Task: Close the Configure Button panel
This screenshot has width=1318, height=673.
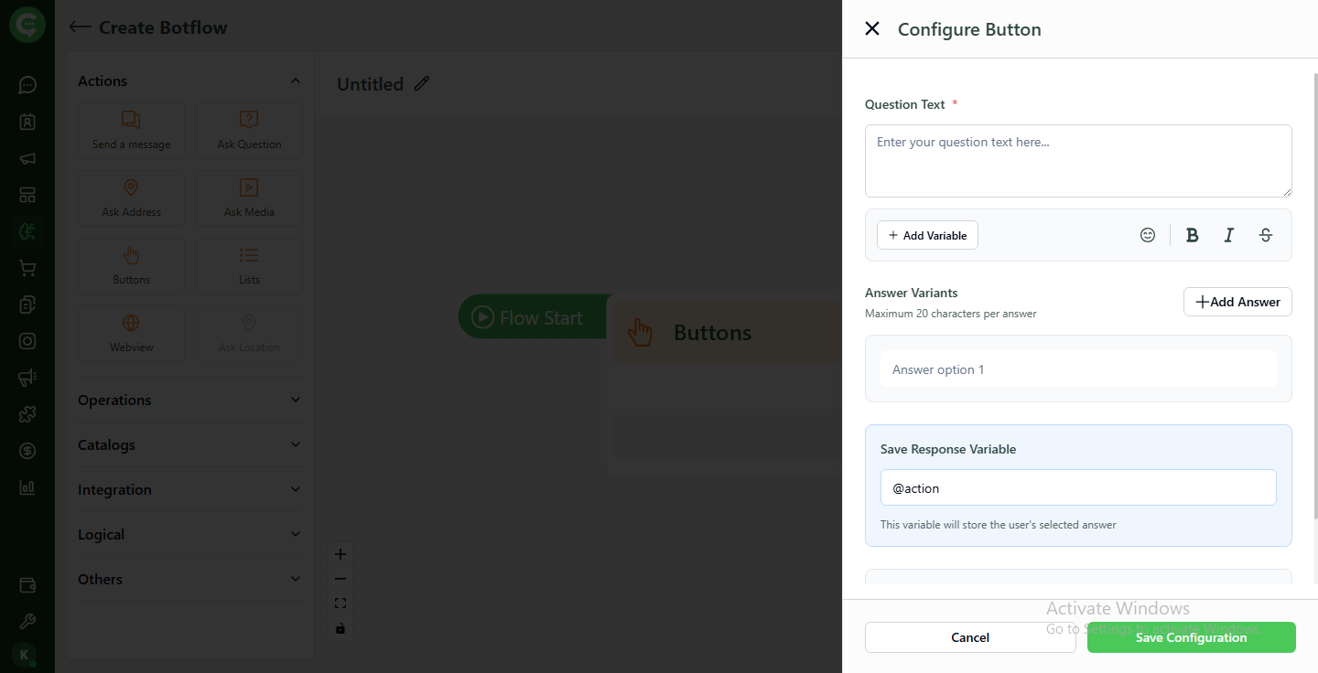Action: coord(871,28)
